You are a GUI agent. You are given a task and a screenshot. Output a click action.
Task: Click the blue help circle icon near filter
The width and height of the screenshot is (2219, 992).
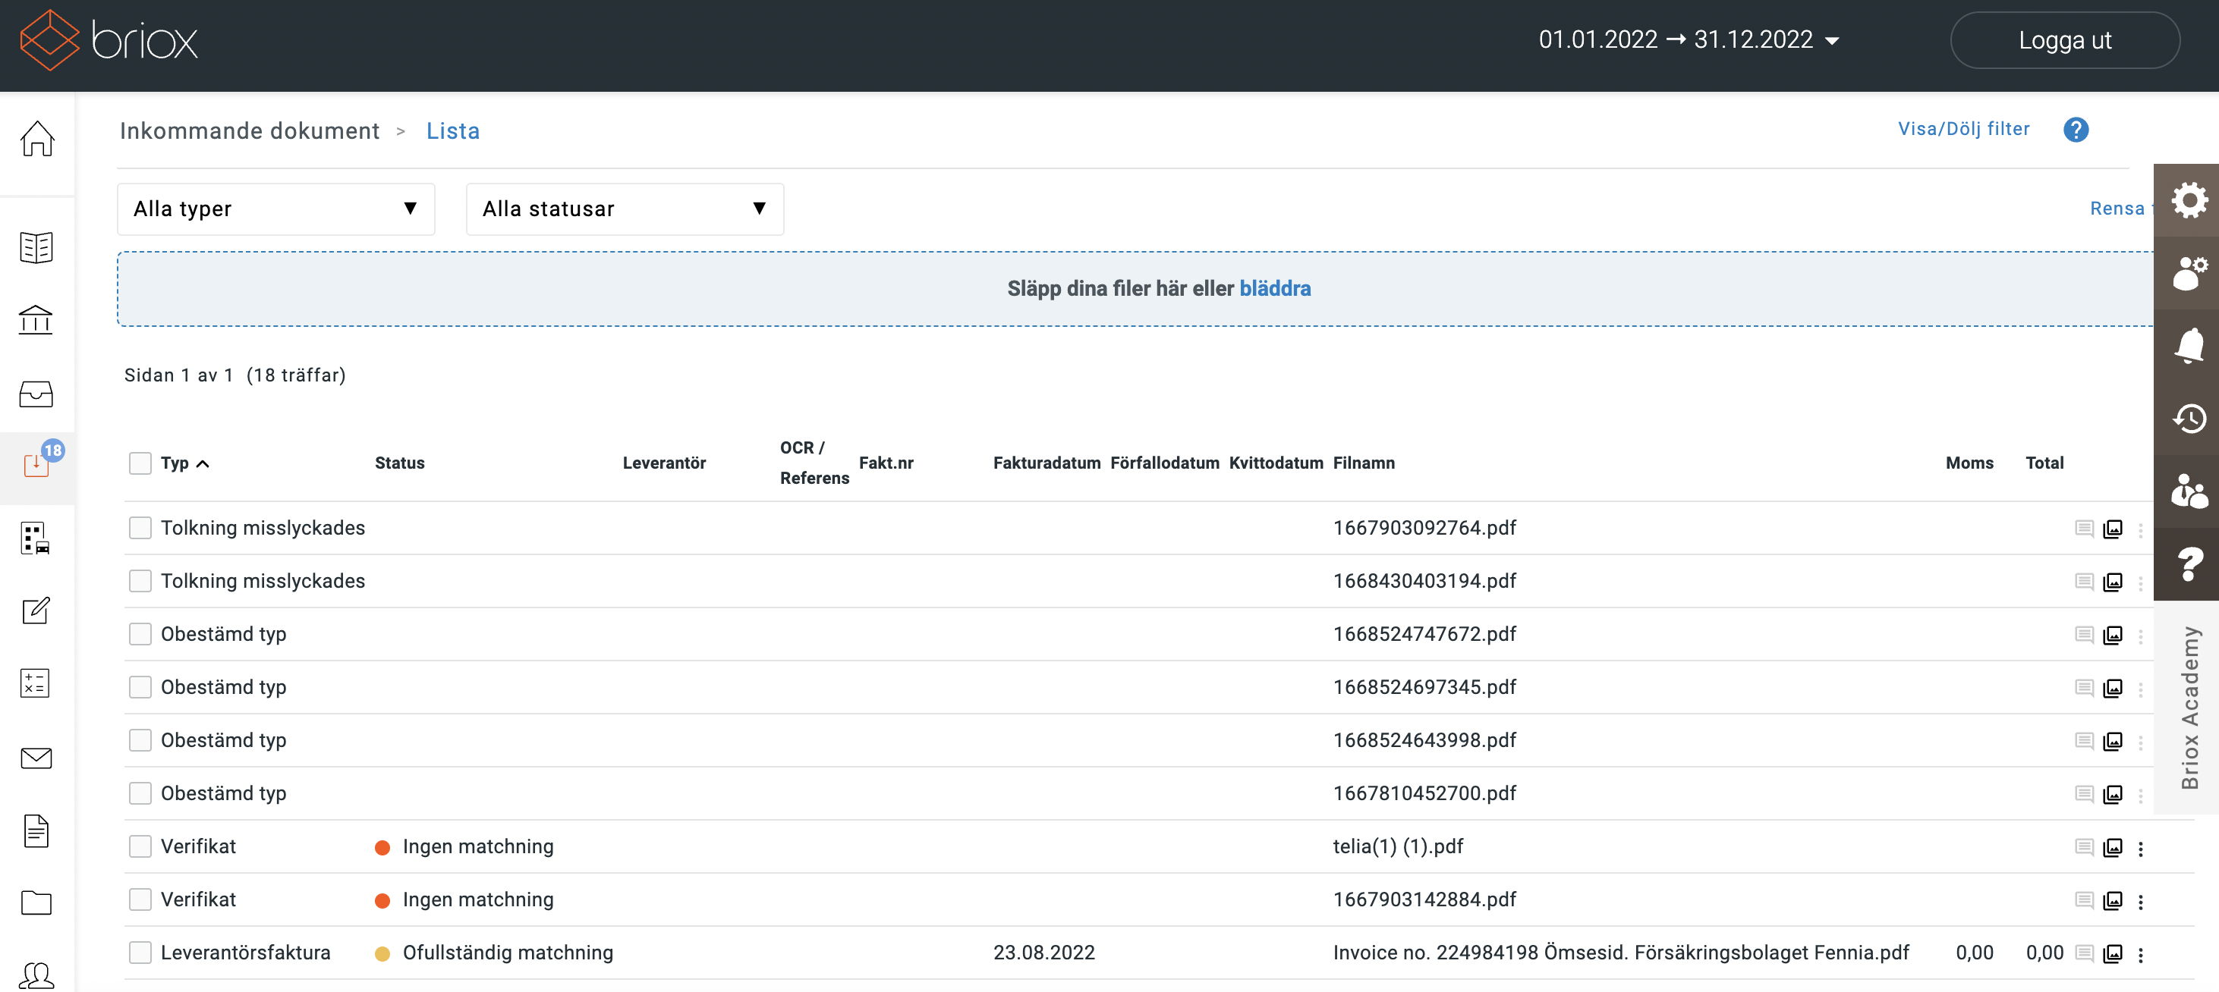2075,129
